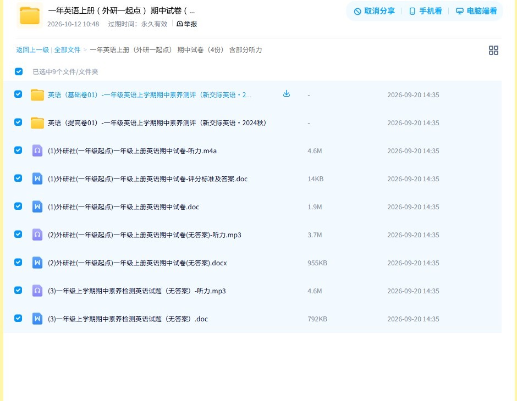Viewport: 517px width, 401px height.
Task: Uncheck checkbox for (2)外研社 听力.mp3
Action: [x=18, y=234]
